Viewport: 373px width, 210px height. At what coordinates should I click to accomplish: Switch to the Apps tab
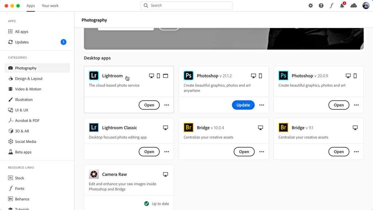(x=31, y=5)
